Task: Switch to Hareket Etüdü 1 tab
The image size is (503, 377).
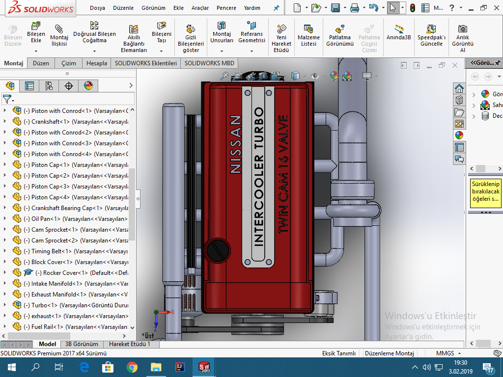Action: (x=129, y=344)
